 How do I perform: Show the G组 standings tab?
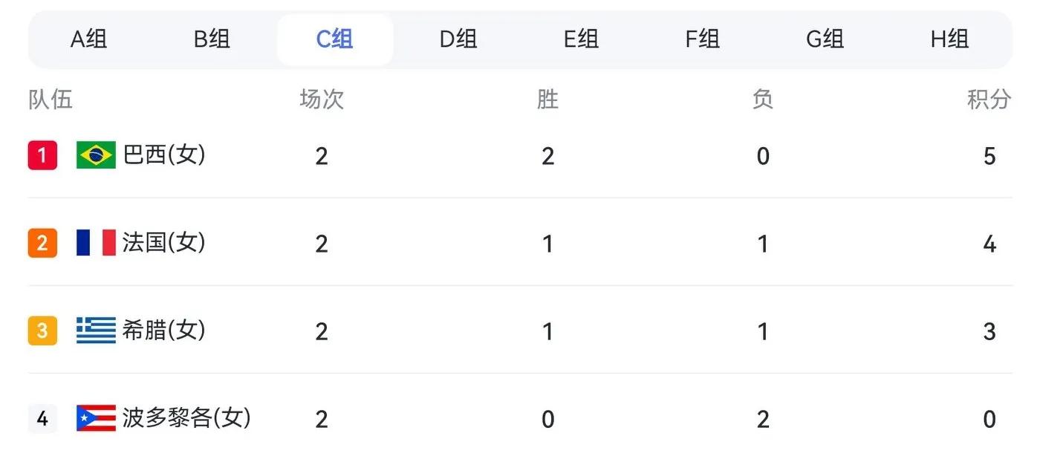[825, 39]
